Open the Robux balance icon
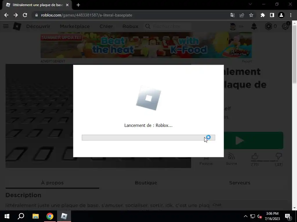Image resolution: width=297 pixels, height=222 pixels. point(268,26)
